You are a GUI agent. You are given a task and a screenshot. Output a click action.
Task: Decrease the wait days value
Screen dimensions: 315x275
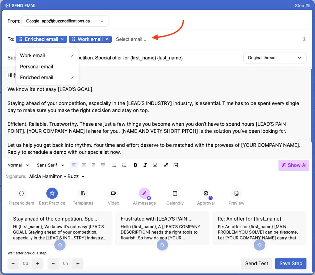pyautogui.click(x=13, y=263)
